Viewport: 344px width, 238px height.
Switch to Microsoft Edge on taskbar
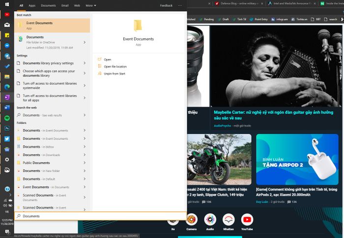point(7,87)
